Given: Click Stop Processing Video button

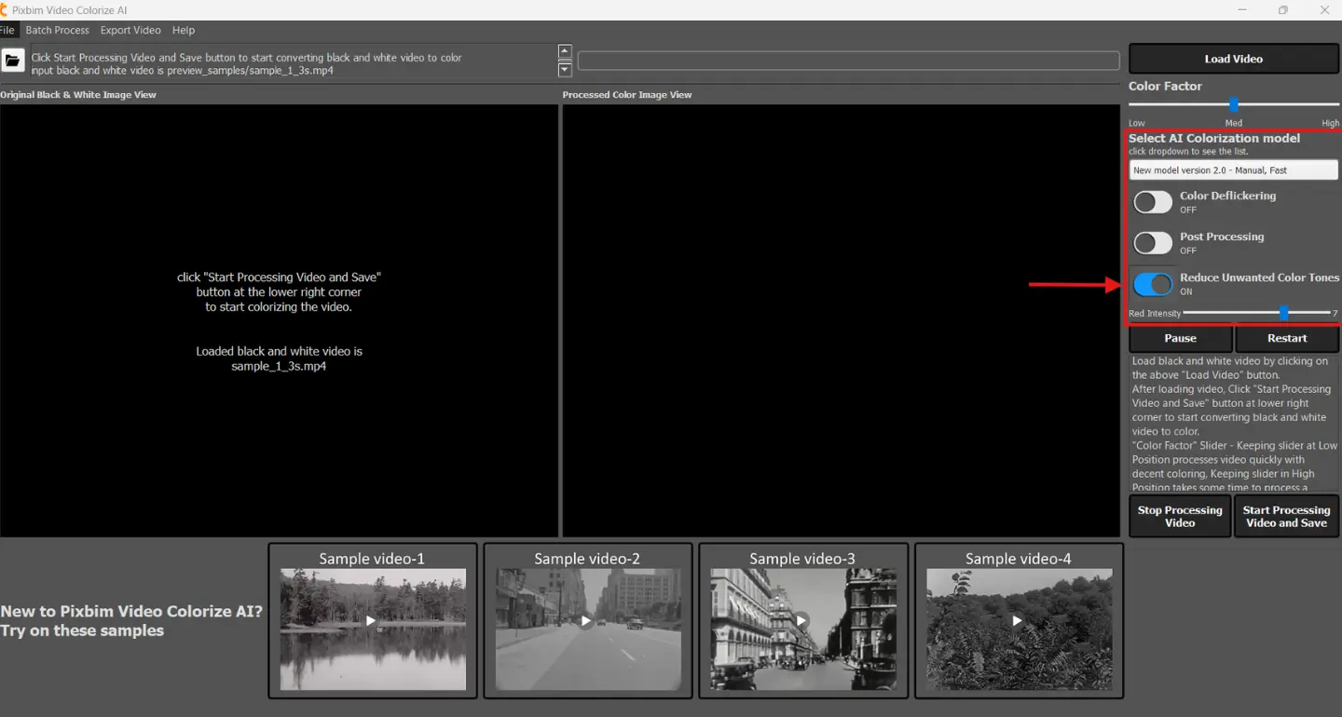Looking at the screenshot, I should [1180, 516].
